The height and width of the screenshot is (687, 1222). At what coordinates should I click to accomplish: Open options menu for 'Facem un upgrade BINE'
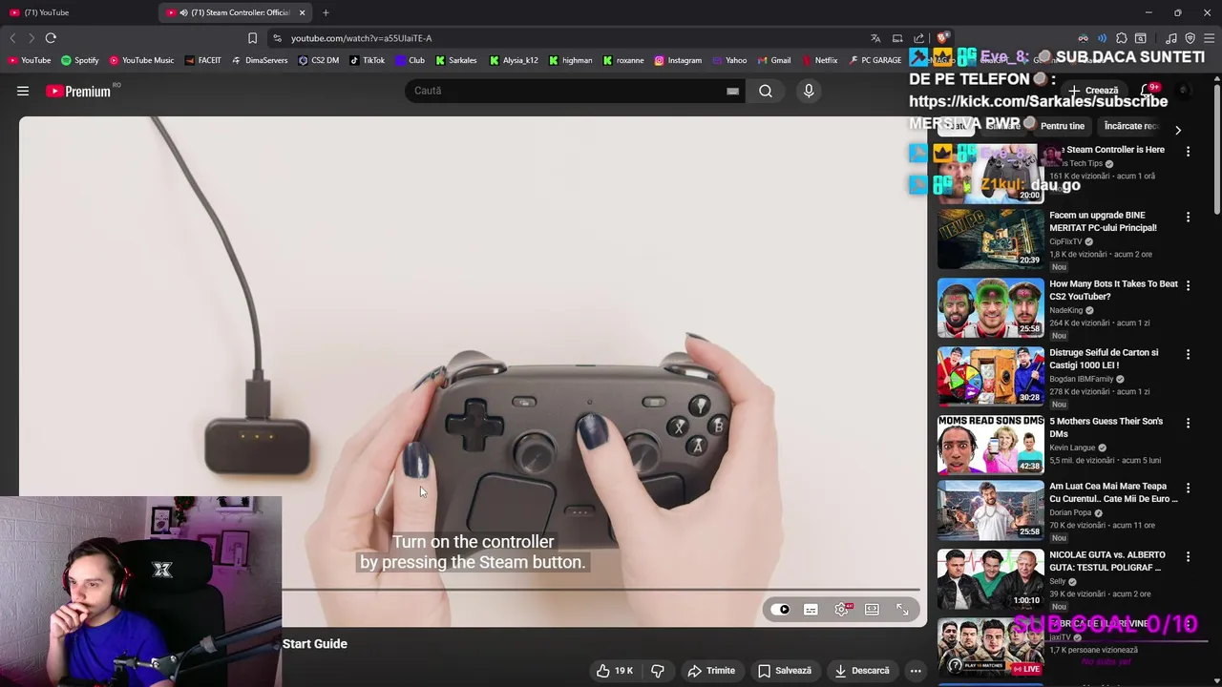(x=1188, y=218)
